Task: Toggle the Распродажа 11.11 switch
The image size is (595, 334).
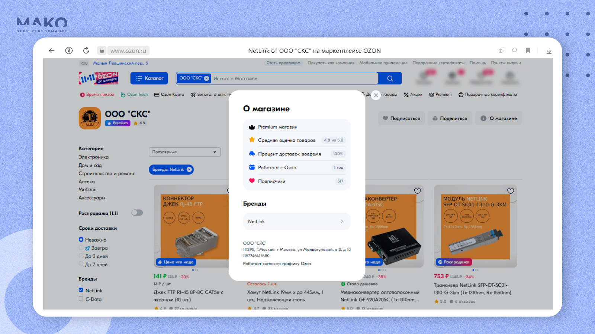Action: point(137,213)
